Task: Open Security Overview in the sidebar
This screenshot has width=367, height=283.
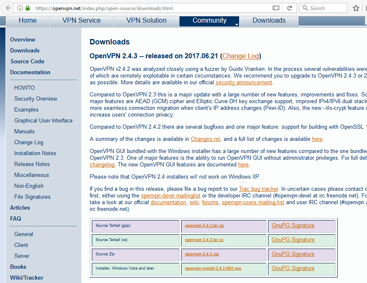Action: tap(36, 99)
